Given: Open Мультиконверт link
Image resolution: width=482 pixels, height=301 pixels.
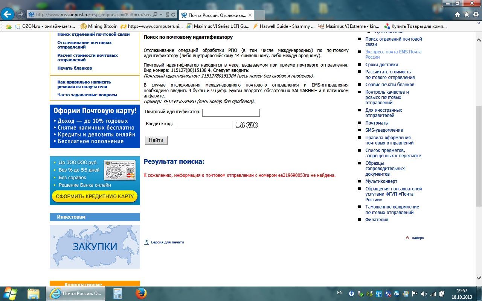Looking at the screenshot, I should click(x=381, y=181).
